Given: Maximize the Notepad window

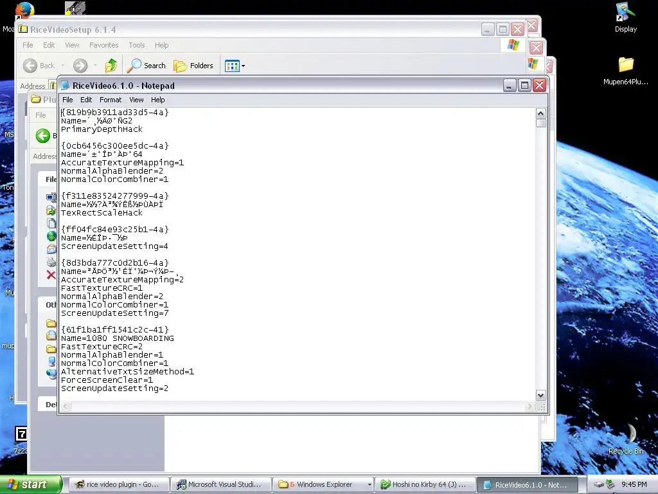Looking at the screenshot, I should pyautogui.click(x=524, y=86).
